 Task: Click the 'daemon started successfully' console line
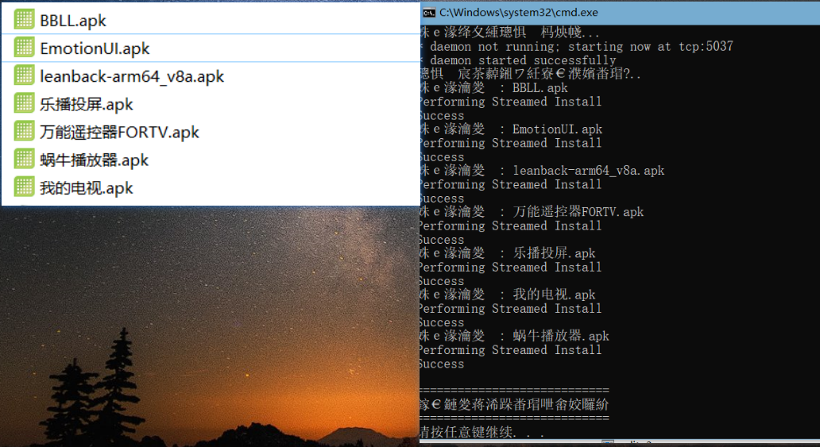coord(518,60)
